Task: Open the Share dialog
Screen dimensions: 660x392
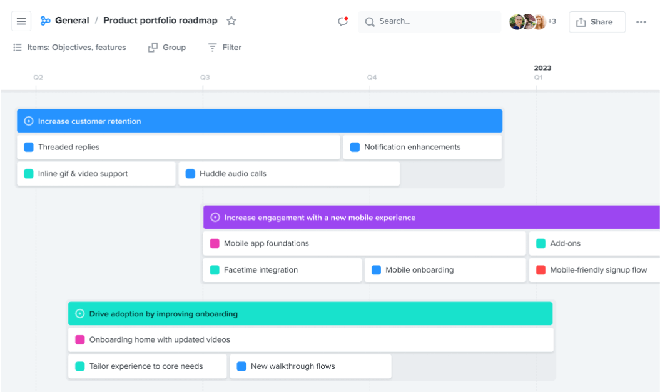Action: pyautogui.click(x=596, y=21)
